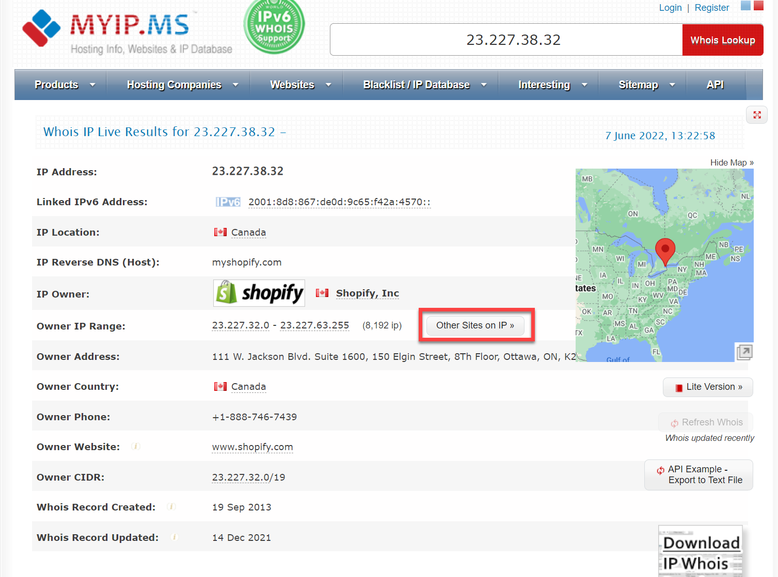Click range end 23.227.63.255 link
778x577 pixels.
click(x=314, y=325)
